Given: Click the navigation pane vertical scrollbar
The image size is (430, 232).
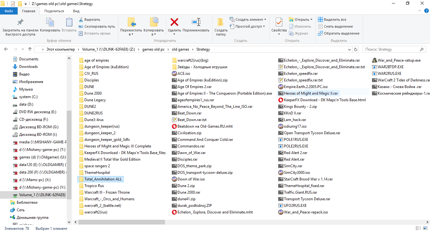Looking at the screenshot, I should tap(69, 154).
